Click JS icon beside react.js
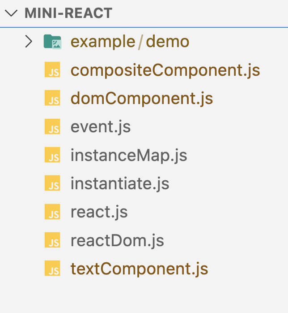The image size is (288, 313). click(53, 213)
